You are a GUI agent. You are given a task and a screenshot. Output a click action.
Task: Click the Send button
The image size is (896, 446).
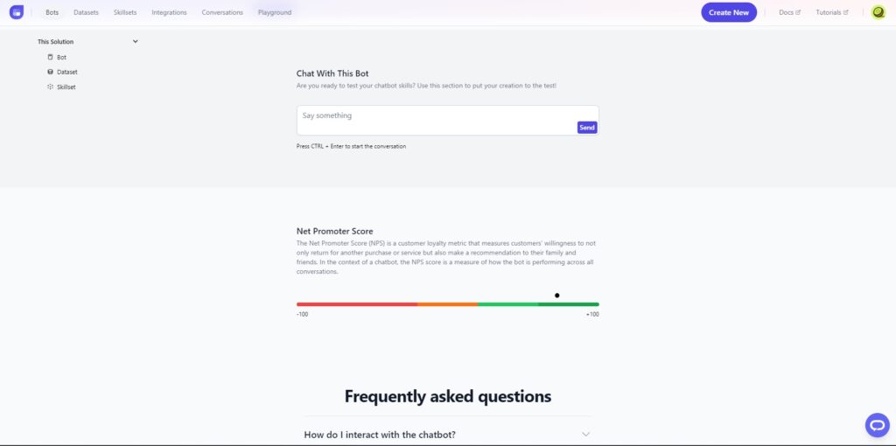(x=587, y=128)
